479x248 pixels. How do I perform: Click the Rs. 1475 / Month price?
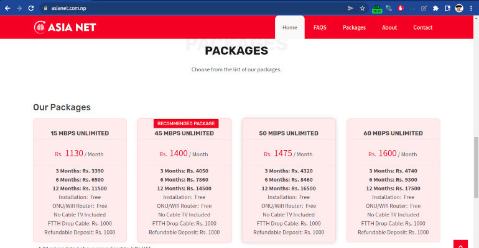(288, 153)
